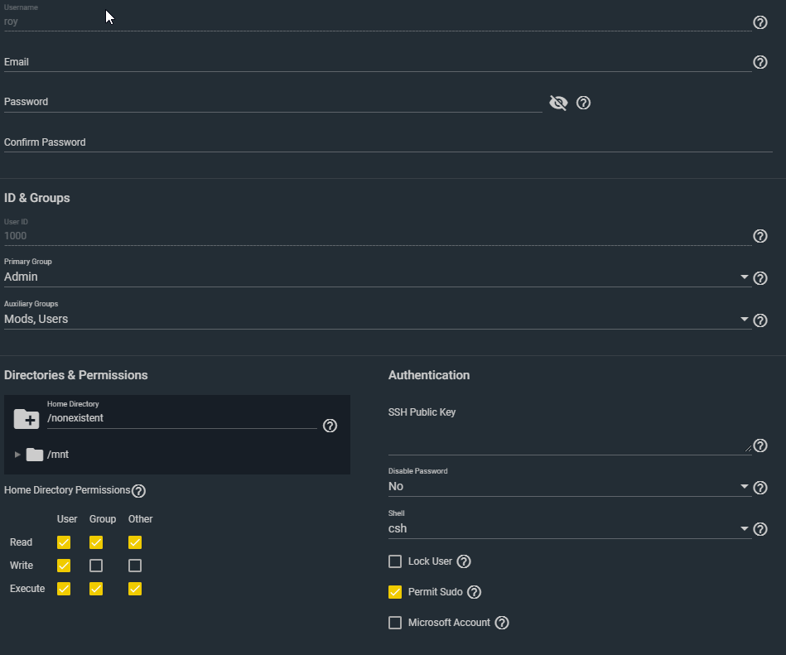Open Home Directory Permissions help icon
This screenshot has height=655, width=786.
click(x=139, y=491)
